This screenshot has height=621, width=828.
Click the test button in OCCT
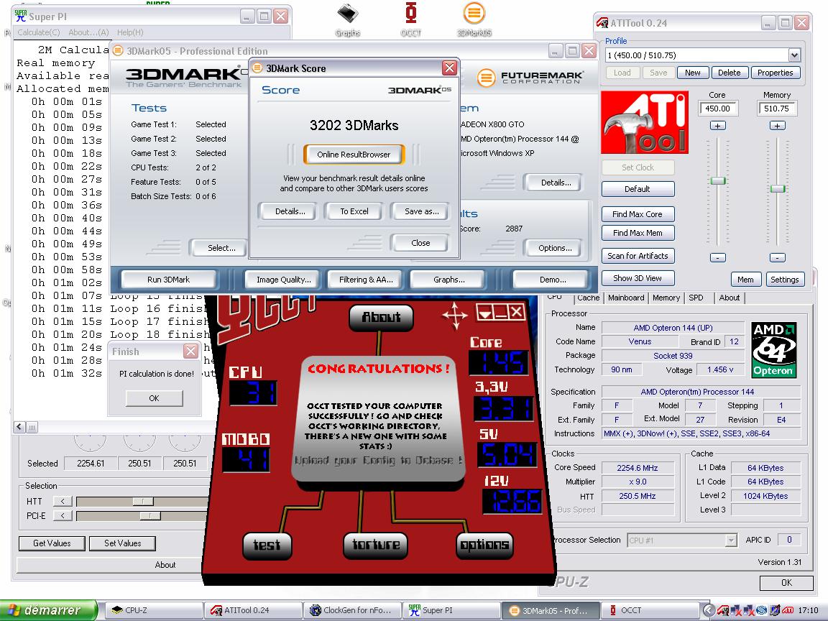267,545
